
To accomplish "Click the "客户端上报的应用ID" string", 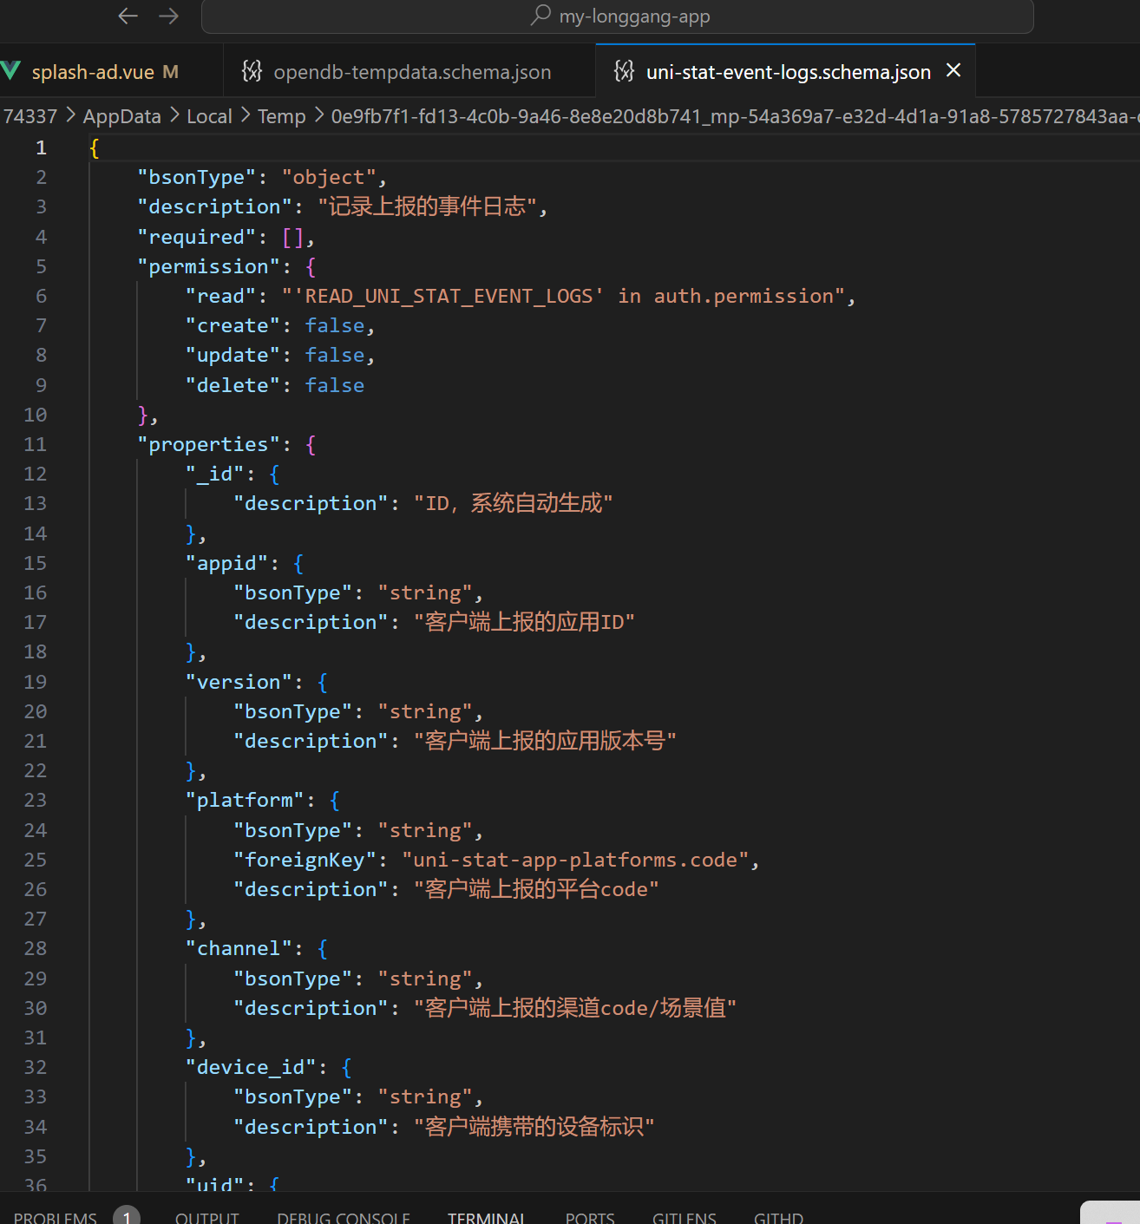I will point(524,622).
